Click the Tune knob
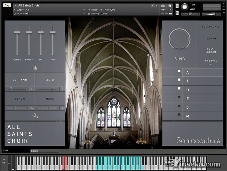The height and width of the screenshot is (171, 227). [x=185, y=7]
